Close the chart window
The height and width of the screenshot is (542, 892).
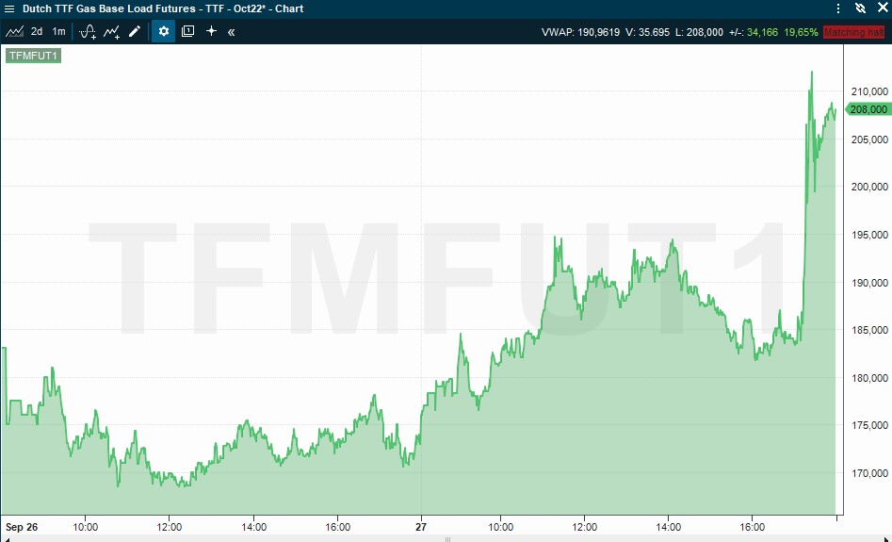(881, 8)
